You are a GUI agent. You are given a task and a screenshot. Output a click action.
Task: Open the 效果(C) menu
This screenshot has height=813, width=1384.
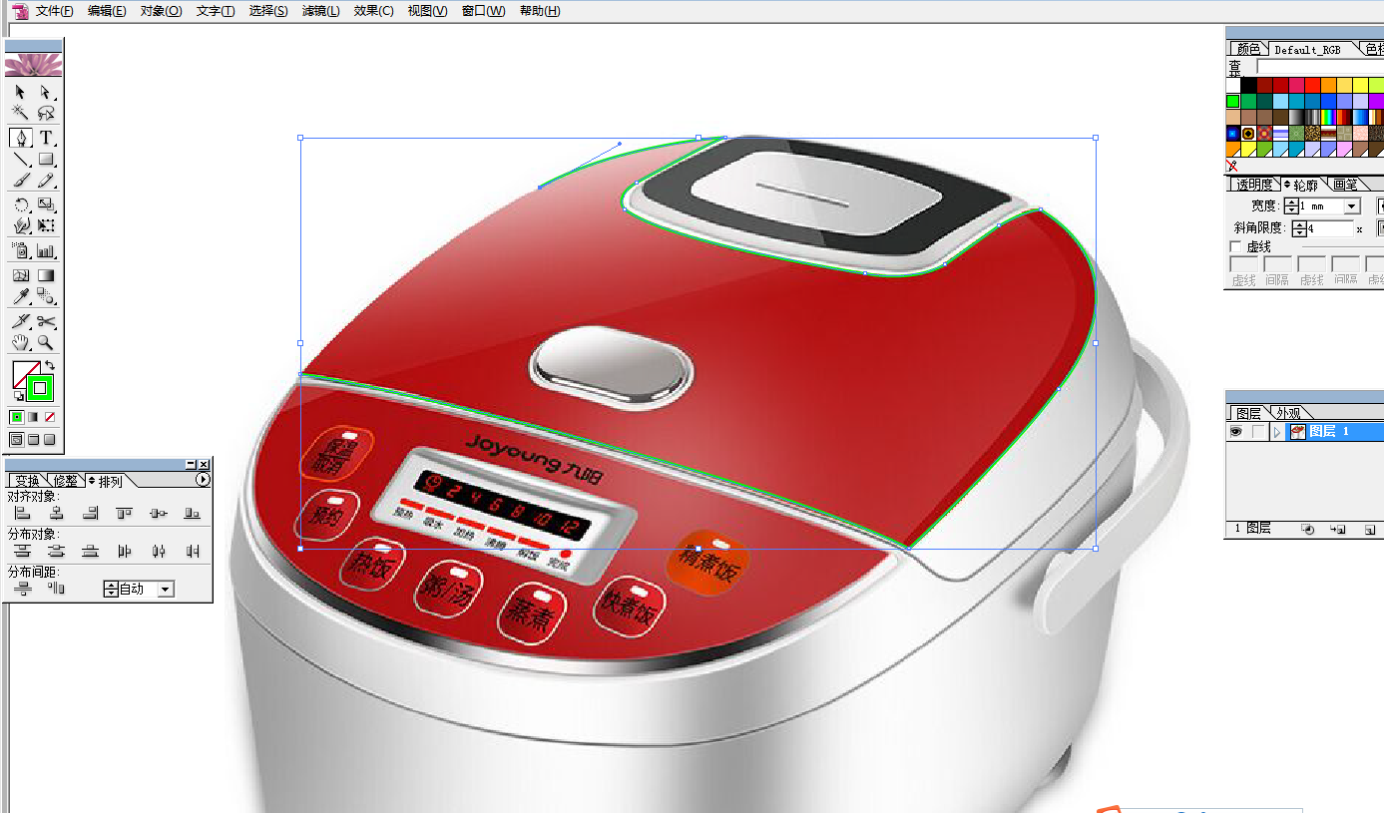tap(373, 11)
